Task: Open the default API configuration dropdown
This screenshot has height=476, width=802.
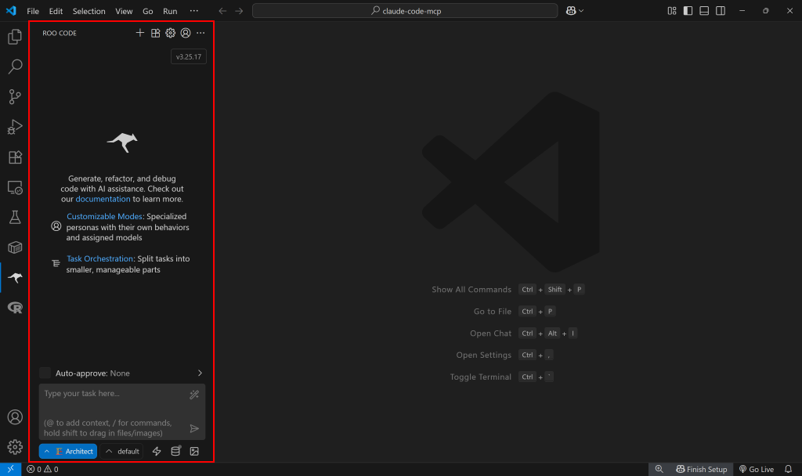Action: [x=121, y=451]
